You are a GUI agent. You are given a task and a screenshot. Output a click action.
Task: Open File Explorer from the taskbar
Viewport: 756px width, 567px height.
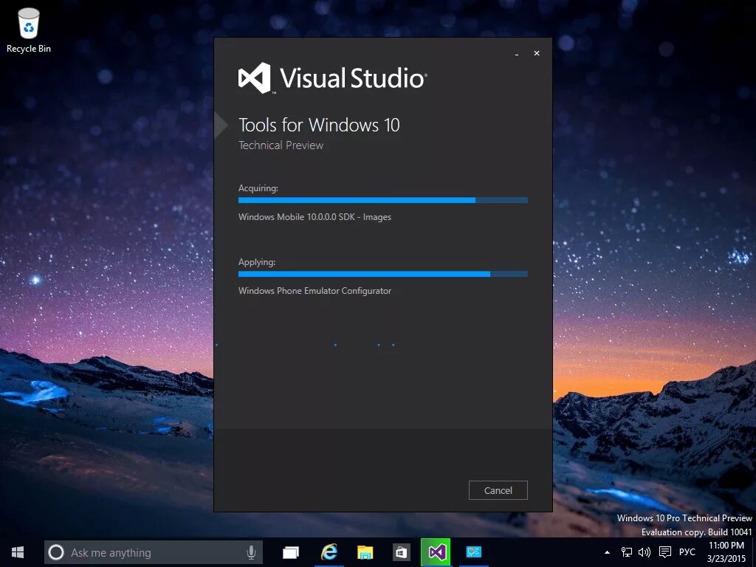[x=365, y=552]
